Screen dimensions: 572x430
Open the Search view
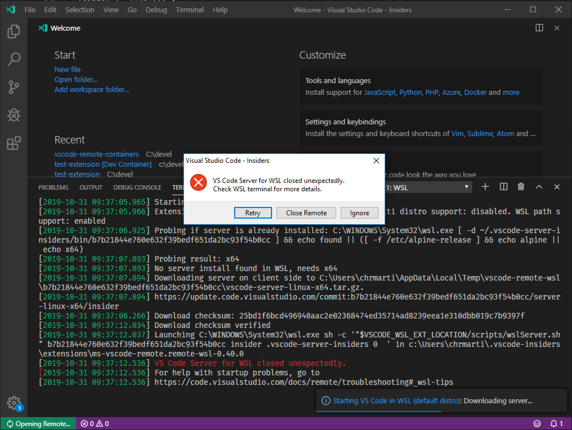[x=14, y=59]
